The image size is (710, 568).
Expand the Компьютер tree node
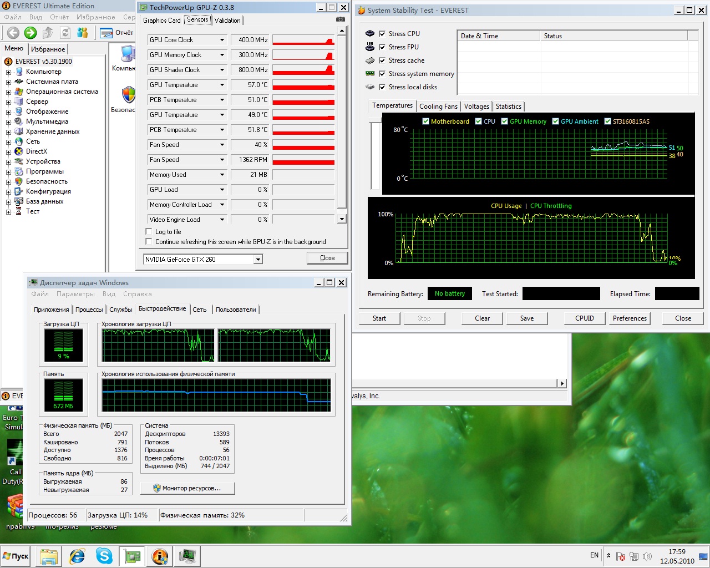8,72
